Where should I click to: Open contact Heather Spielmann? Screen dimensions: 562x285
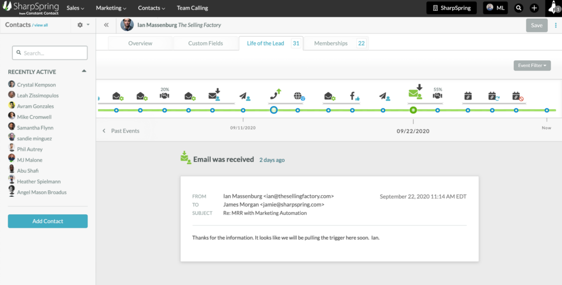tap(39, 181)
